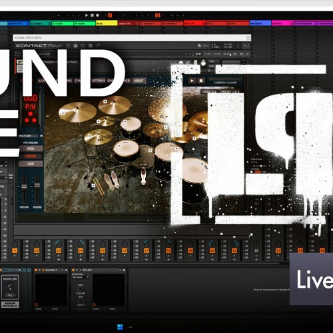Click the REVERB level fader

(37, 185)
